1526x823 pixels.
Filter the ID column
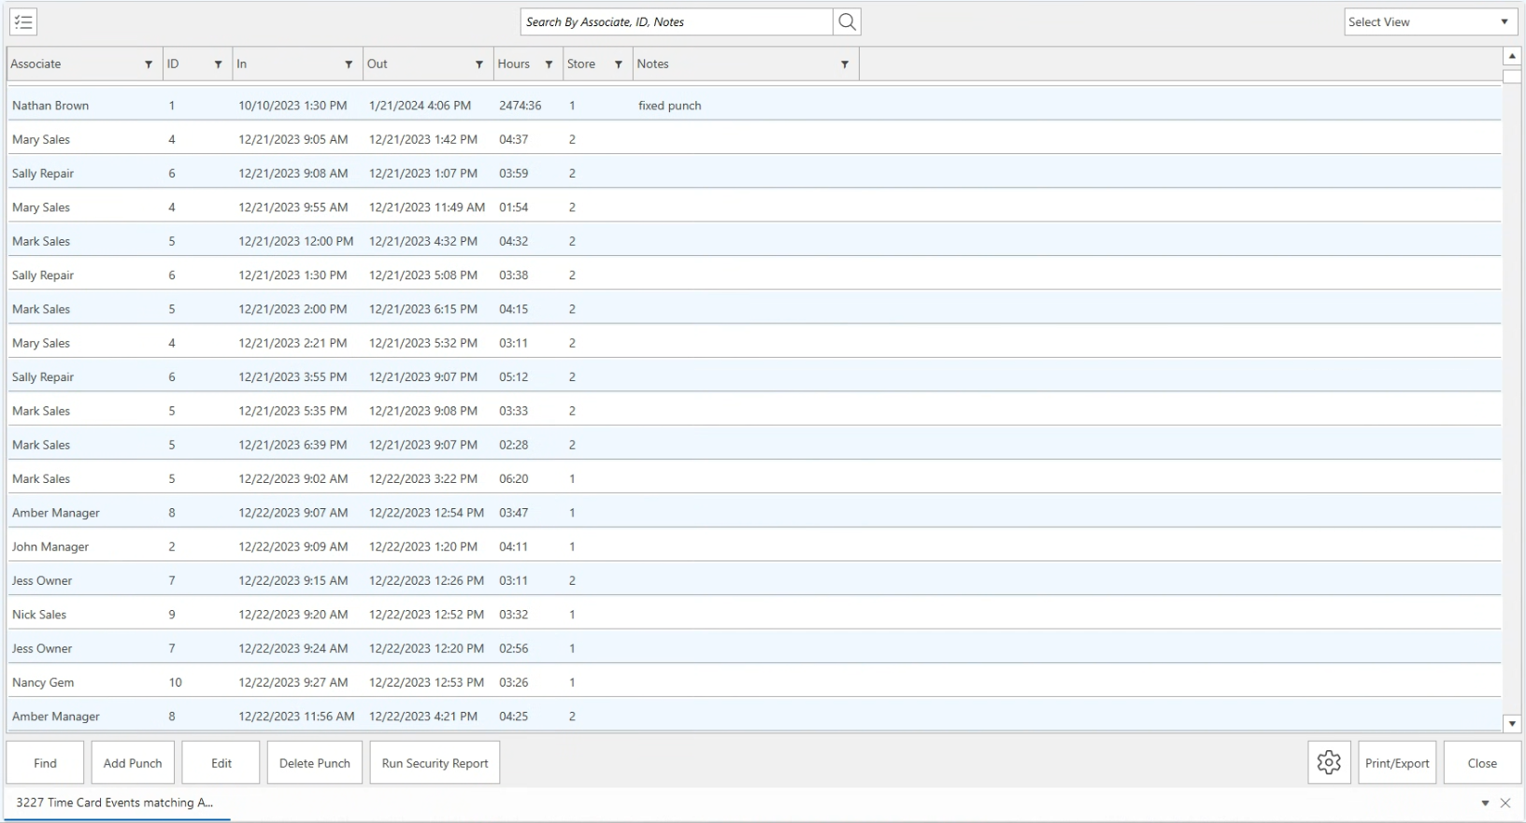click(219, 64)
